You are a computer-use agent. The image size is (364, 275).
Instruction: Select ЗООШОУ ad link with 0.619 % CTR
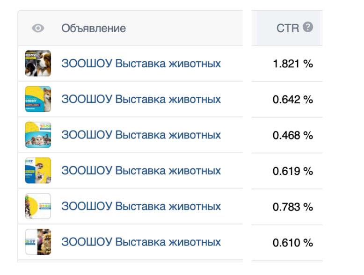pos(141,171)
